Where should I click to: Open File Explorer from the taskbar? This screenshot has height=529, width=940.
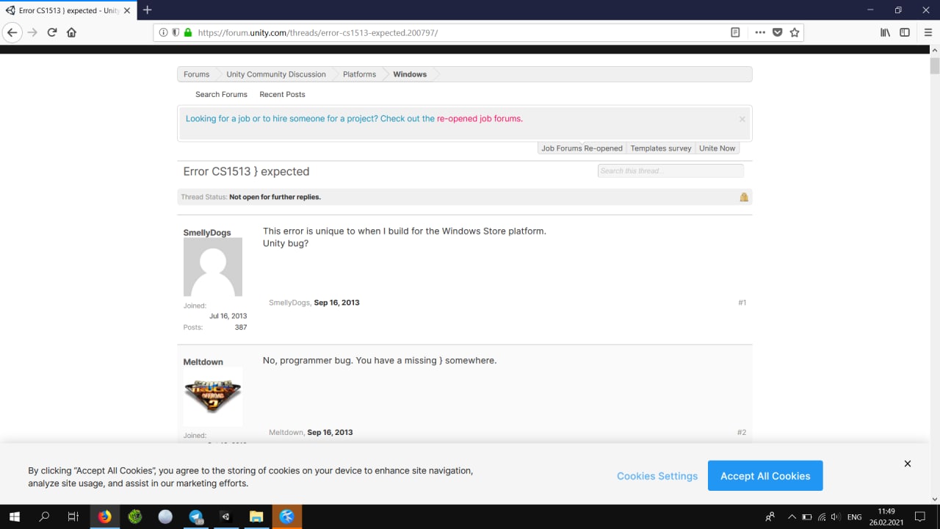[256, 517]
